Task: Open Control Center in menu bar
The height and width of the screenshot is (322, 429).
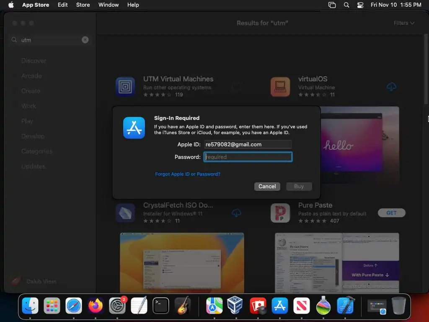Action: [360, 5]
